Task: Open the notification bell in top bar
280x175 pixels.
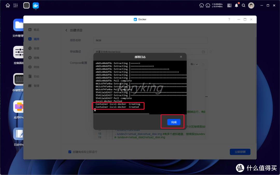Action: (236, 5)
